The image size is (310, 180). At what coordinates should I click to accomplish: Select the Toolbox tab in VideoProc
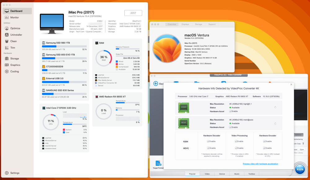251,174
